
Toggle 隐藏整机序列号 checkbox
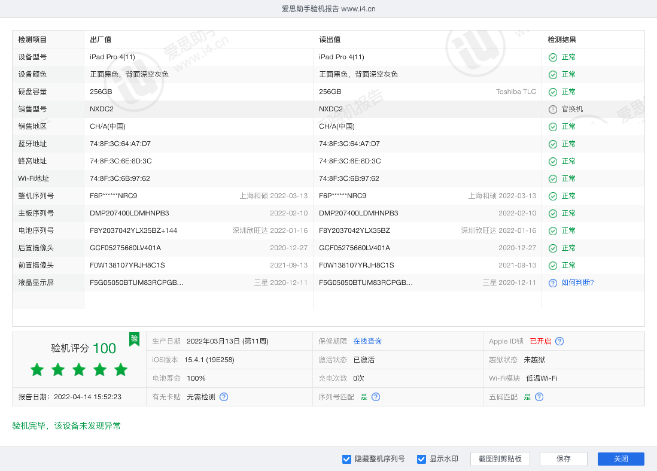(x=346, y=459)
